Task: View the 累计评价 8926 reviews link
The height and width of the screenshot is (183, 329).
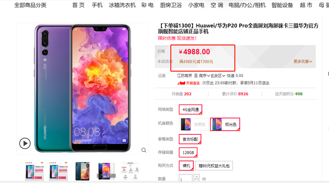Action: coord(235,94)
